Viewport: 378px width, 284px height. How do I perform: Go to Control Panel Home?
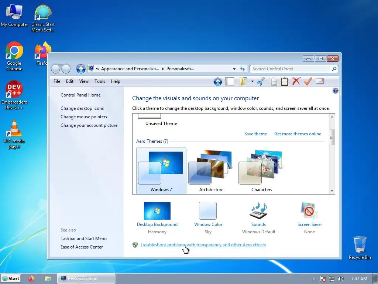click(x=80, y=95)
